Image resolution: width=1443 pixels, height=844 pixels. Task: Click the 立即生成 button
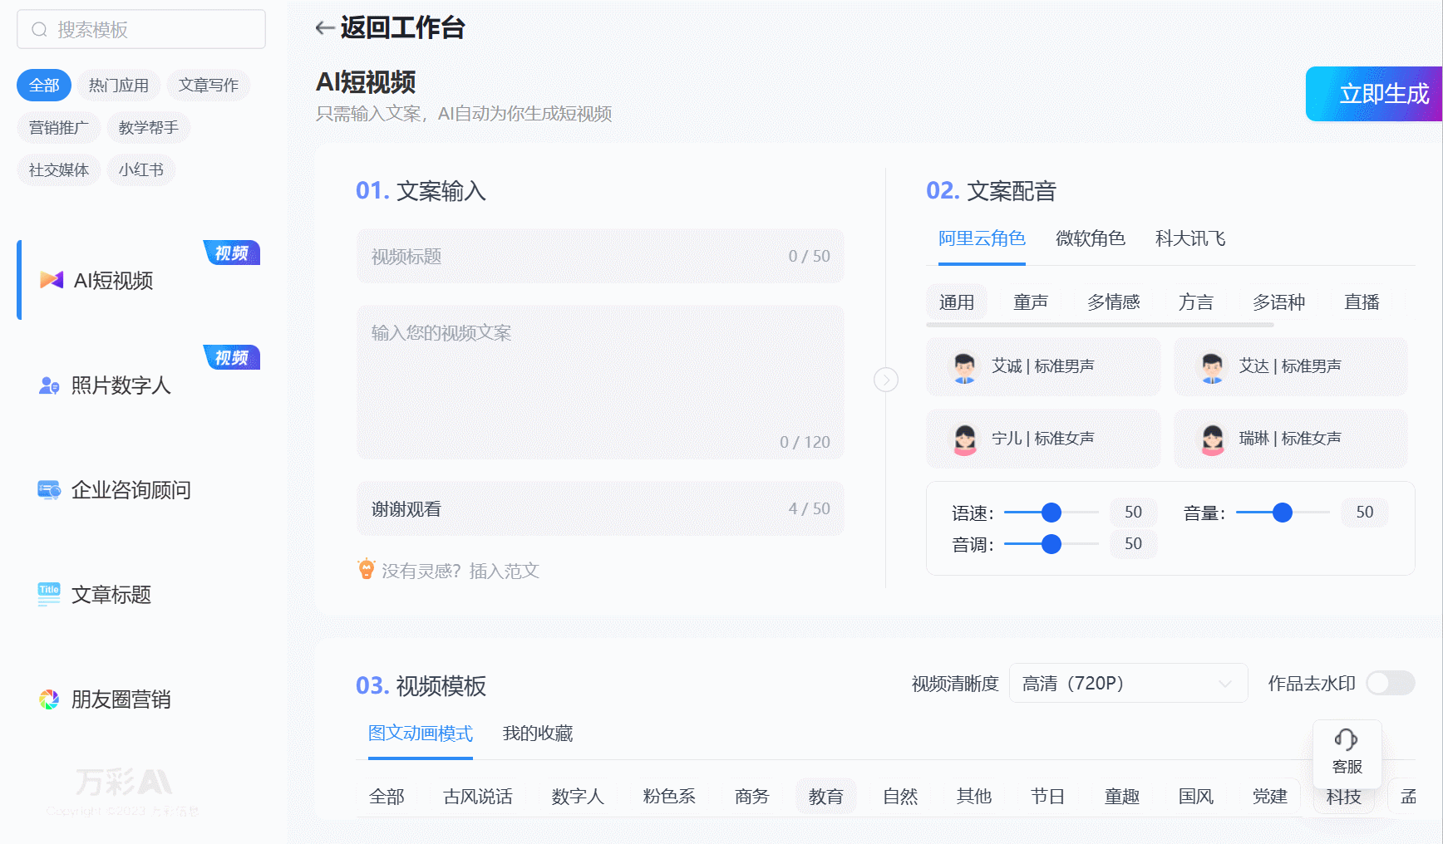(x=1374, y=94)
